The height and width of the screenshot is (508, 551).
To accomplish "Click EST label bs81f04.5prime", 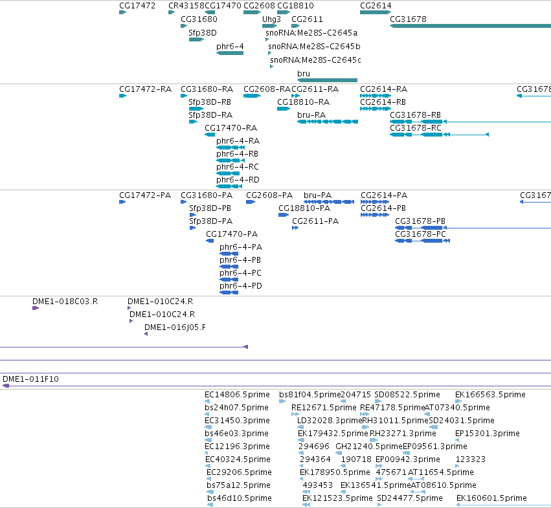I will point(310,395).
